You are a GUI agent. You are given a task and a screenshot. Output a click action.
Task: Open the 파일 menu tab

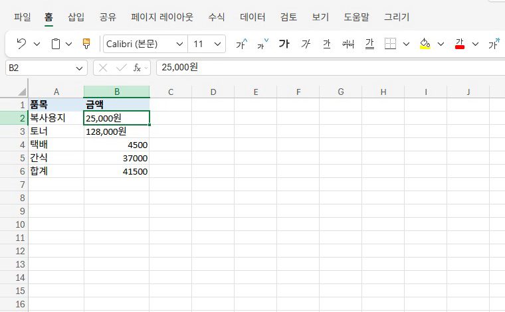22,17
